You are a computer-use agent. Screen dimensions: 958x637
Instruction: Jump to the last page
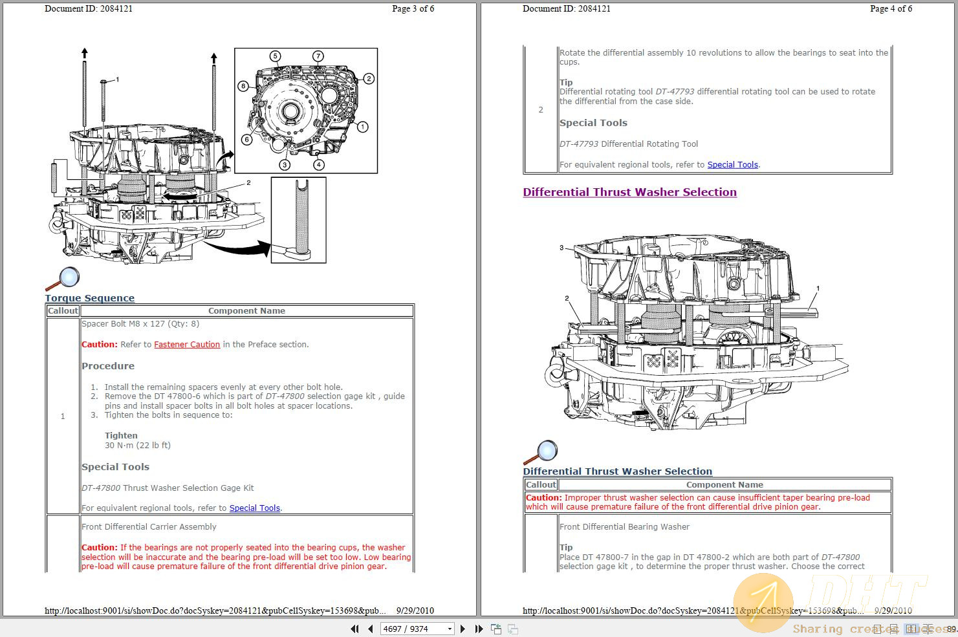(479, 629)
